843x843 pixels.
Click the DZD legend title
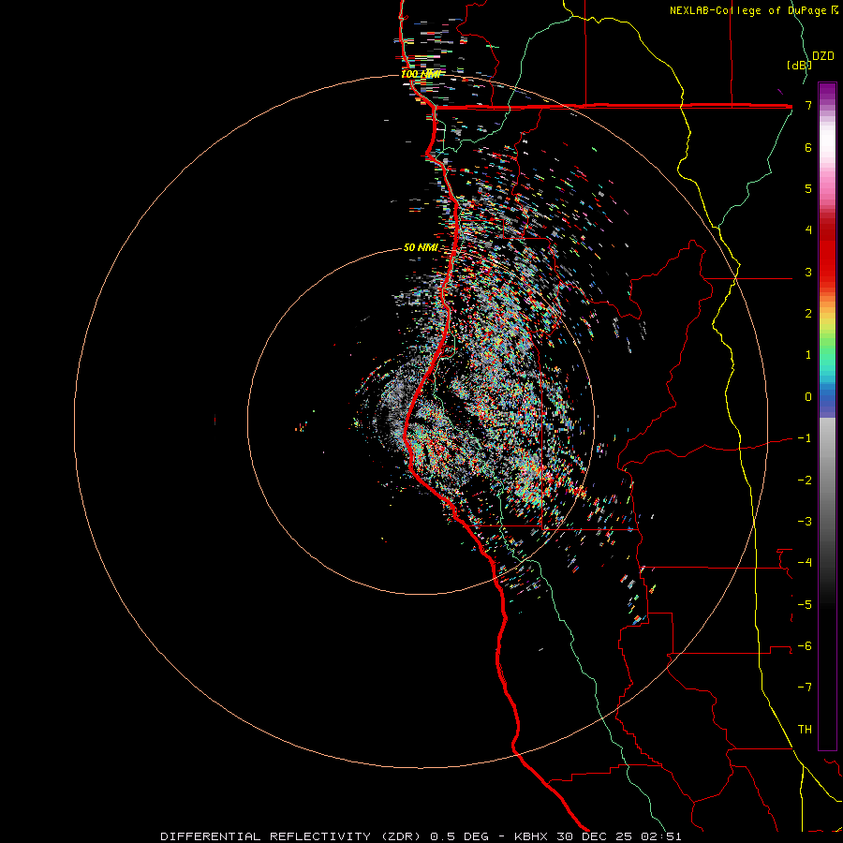pos(823,56)
